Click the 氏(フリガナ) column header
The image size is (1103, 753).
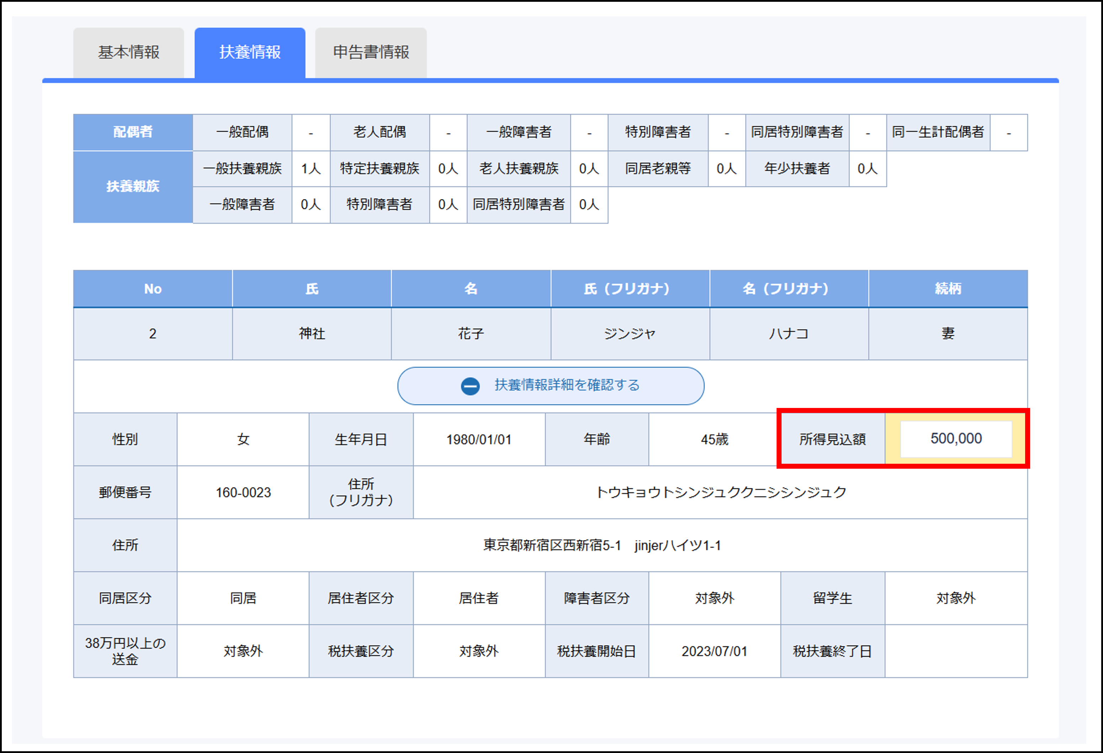pos(630,288)
